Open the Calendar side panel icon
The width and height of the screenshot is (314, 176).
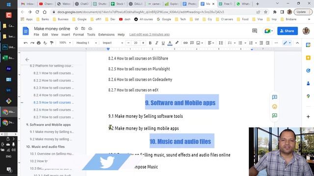click(x=308, y=45)
